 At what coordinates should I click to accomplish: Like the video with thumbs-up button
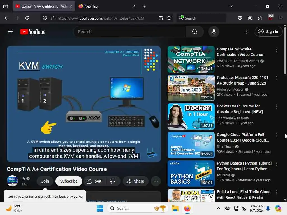[x=94, y=181]
